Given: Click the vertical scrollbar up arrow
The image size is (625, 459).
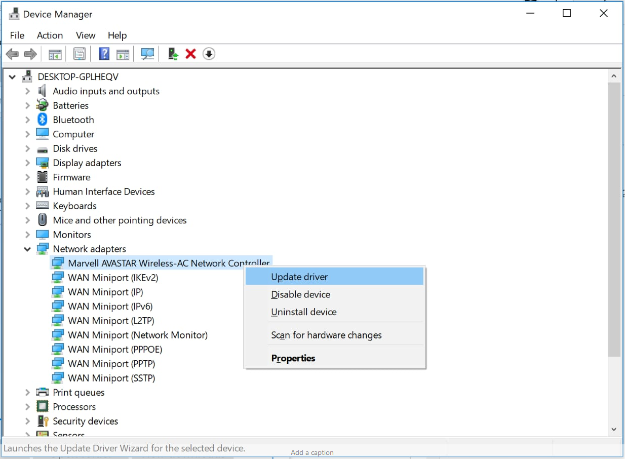Looking at the screenshot, I should 613,76.
